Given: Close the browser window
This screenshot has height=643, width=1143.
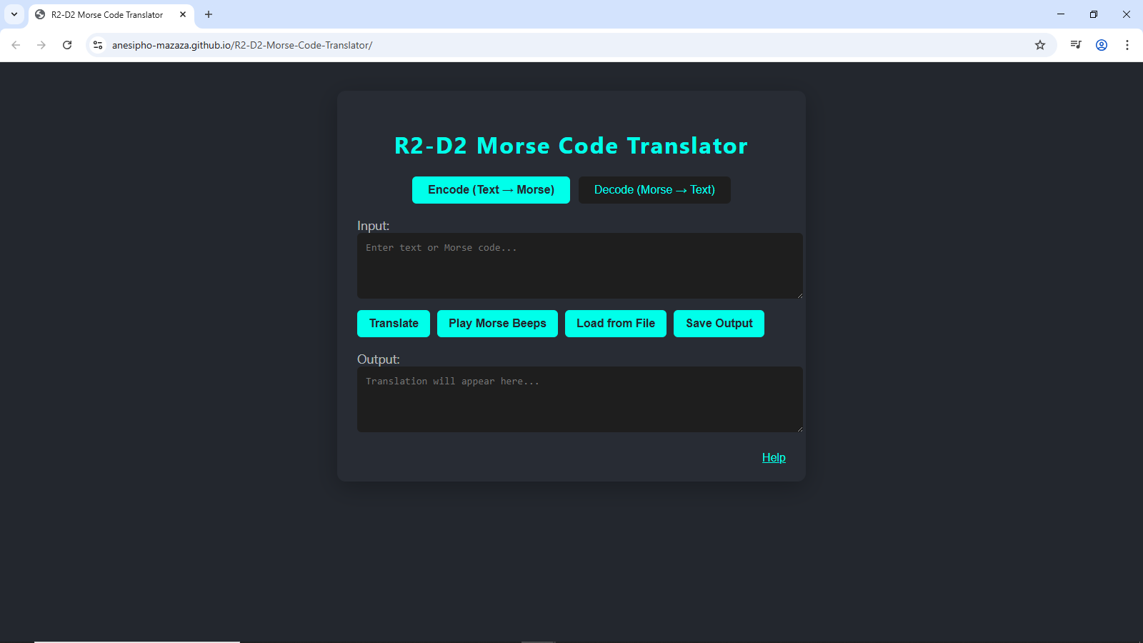Looking at the screenshot, I should 1127,14.
